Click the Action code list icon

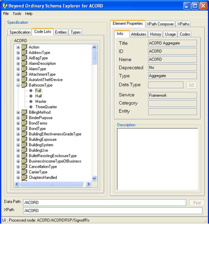click(25, 47)
